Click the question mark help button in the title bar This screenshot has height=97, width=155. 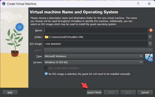click(138, 4)
